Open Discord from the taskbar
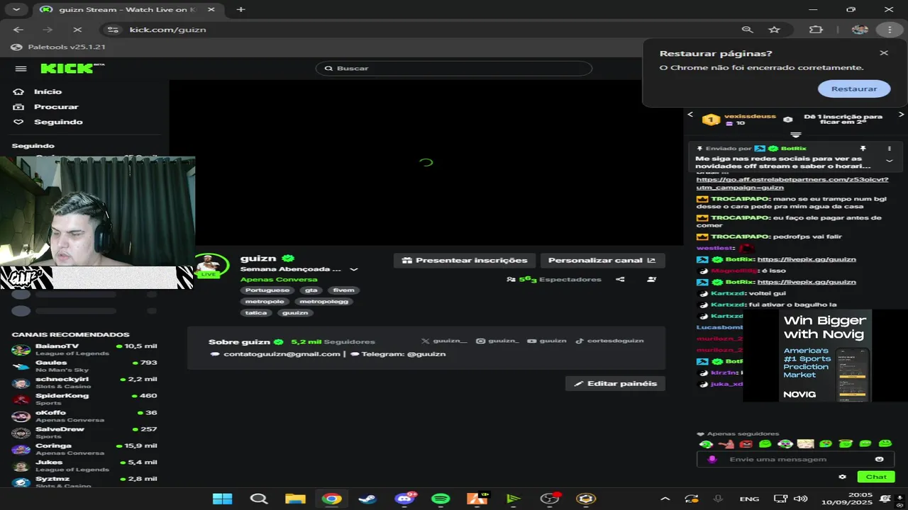This screenshot has height=510, width=908. (405, 499)
